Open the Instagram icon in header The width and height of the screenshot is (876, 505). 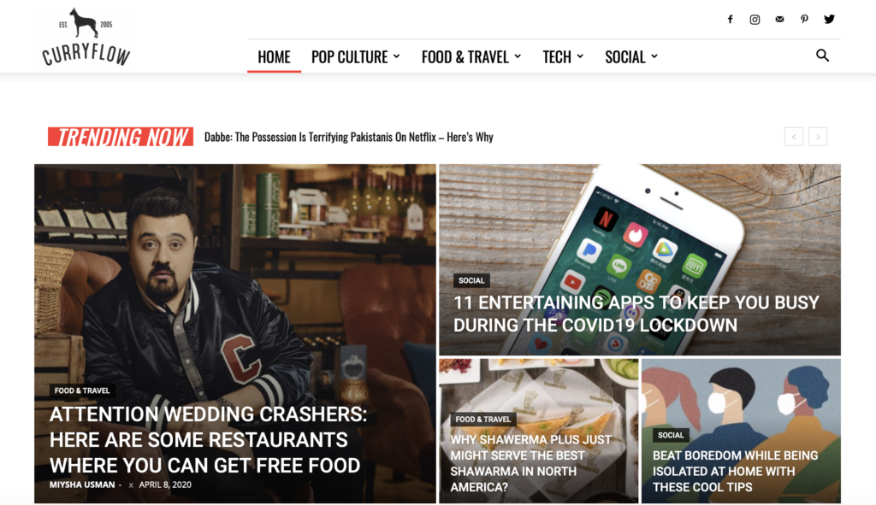point(755,20)
